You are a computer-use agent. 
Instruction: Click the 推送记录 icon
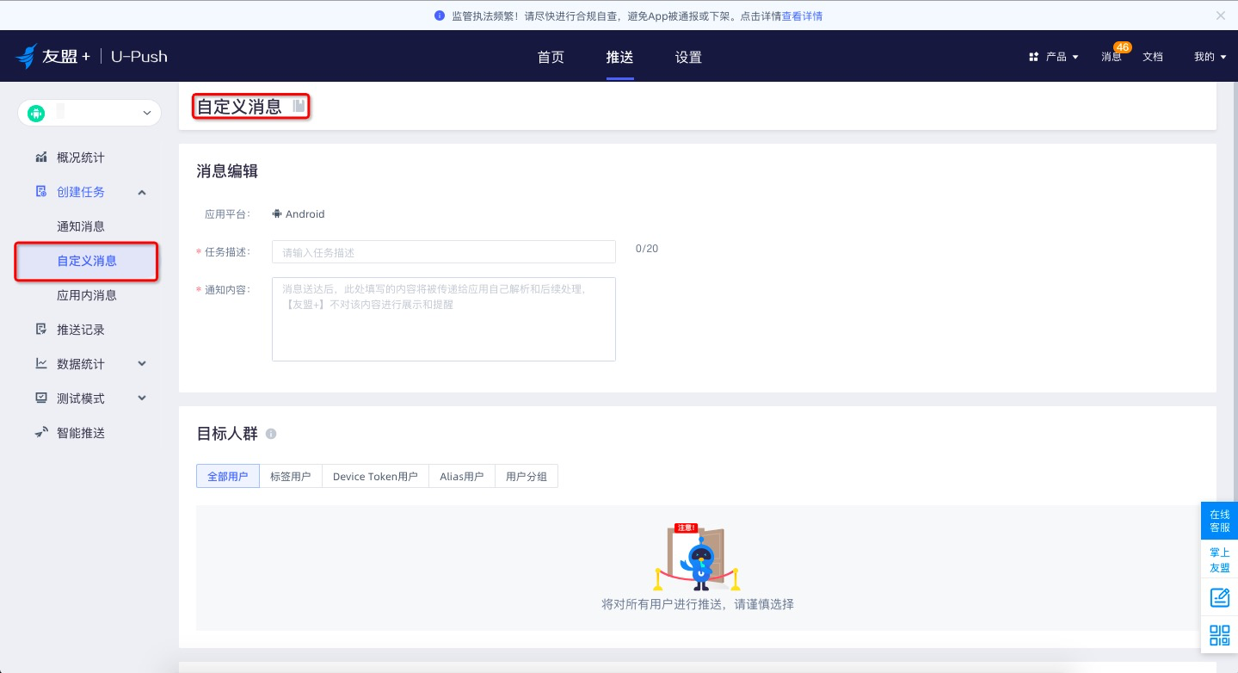[41, 330]
